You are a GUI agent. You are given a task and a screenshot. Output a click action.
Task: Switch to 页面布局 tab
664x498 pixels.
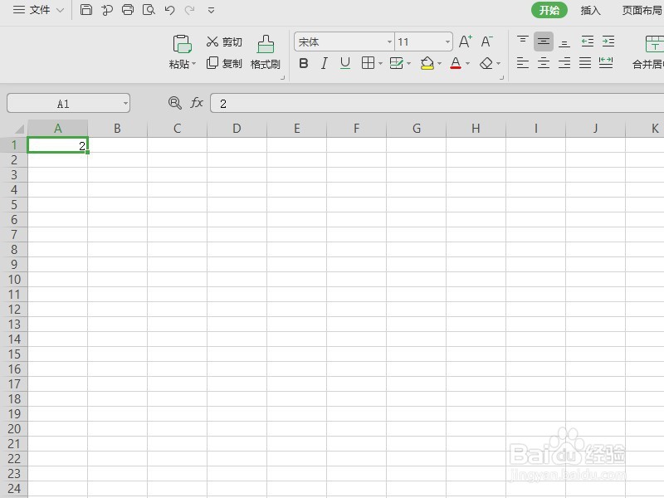[x=642, y=10]
